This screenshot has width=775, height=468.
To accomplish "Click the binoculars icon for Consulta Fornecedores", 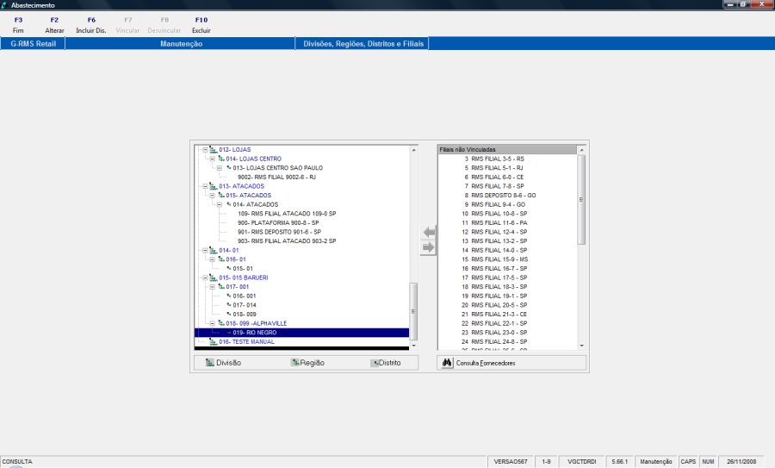I will pyautogui.click(x=447, y=363).
